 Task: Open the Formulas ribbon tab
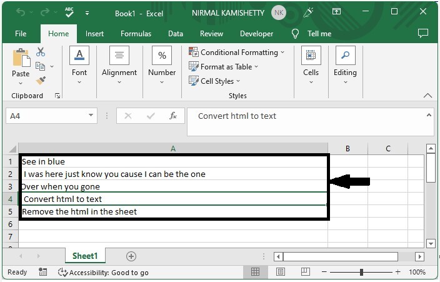(136, 34)
